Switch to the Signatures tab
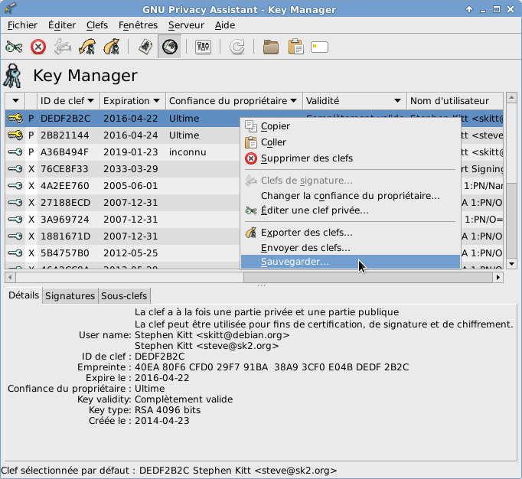The width and height of the screenshot is (522, 479). [x=70, y=296]
